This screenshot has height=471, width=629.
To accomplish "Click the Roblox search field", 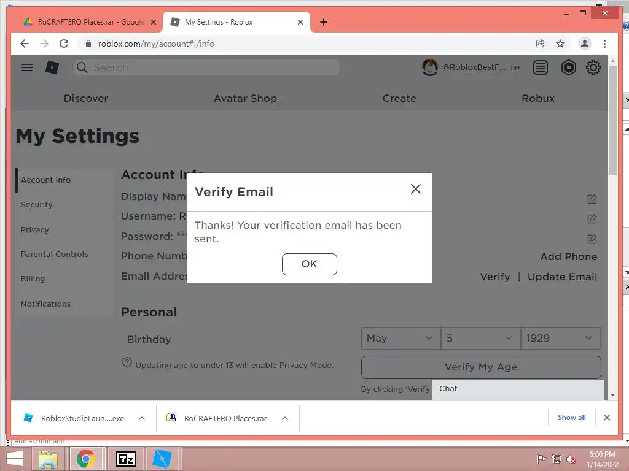I will [206, 67].
